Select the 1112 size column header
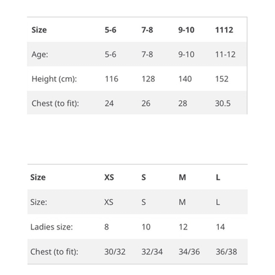The width and height of the screenshot is (275, 275). coord(224,30)
